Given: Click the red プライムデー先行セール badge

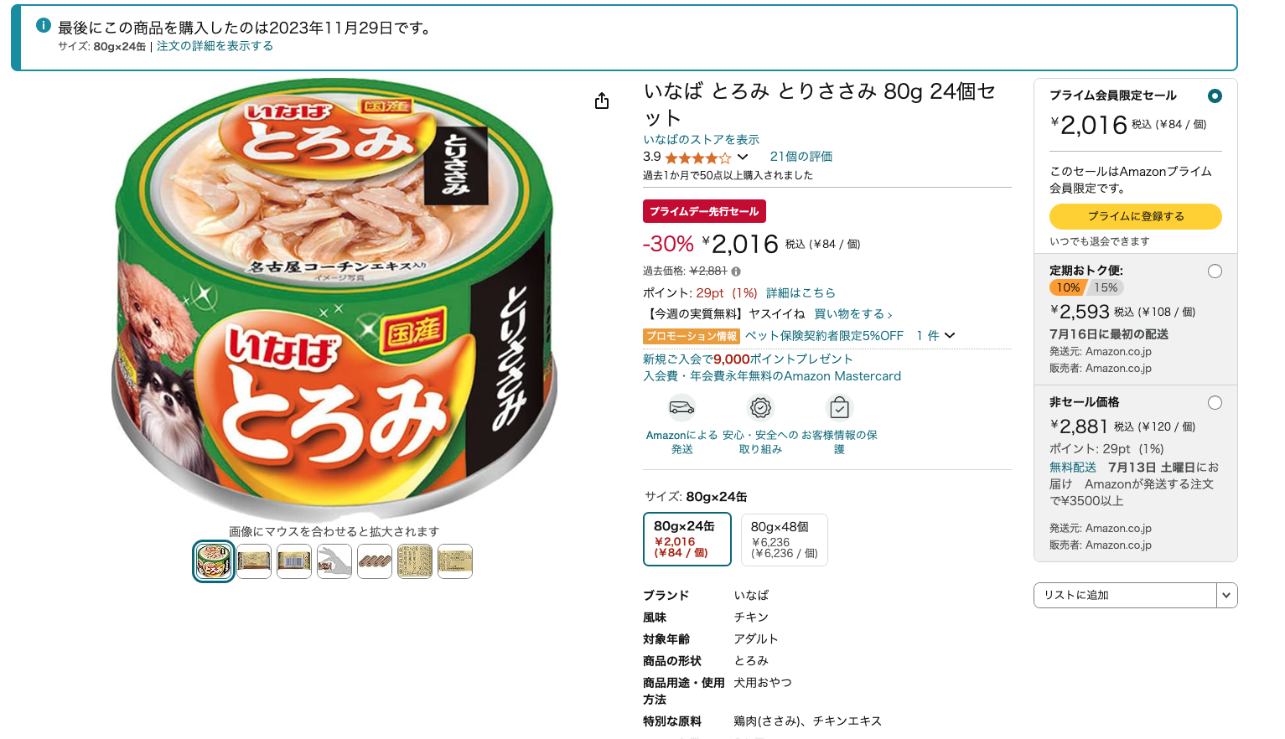Looking at the screenshot, I should click(704, 211).
